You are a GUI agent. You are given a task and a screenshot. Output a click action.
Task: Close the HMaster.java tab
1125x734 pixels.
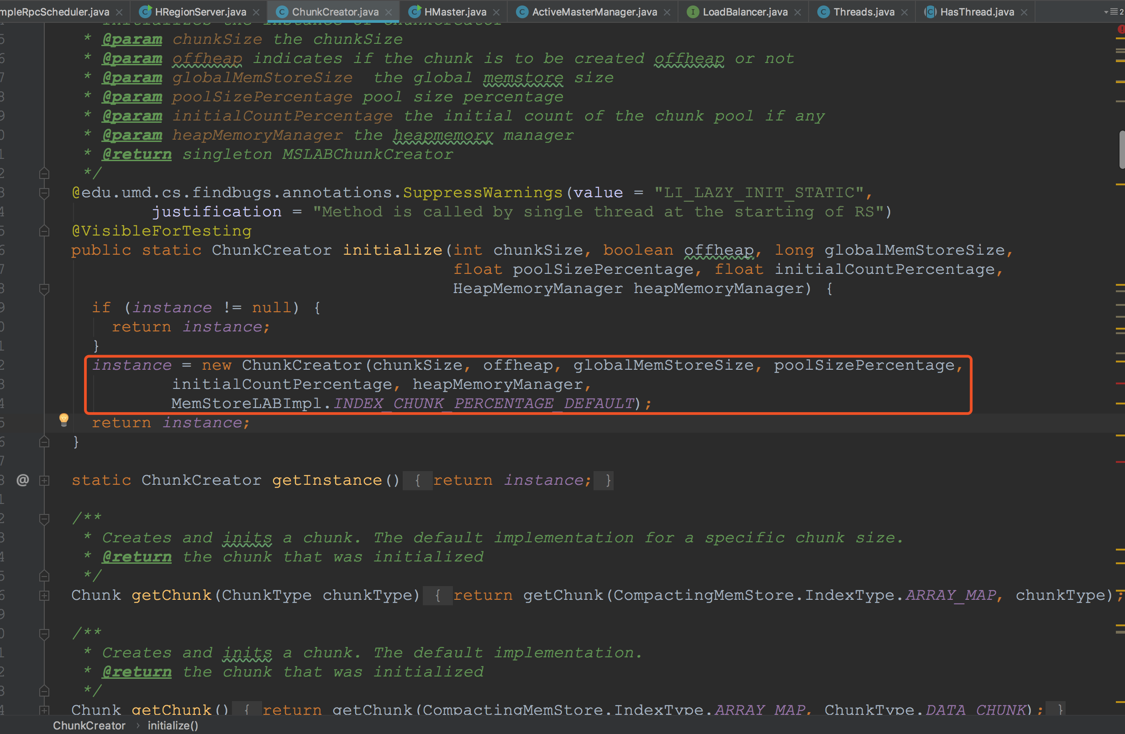(496, 12)
